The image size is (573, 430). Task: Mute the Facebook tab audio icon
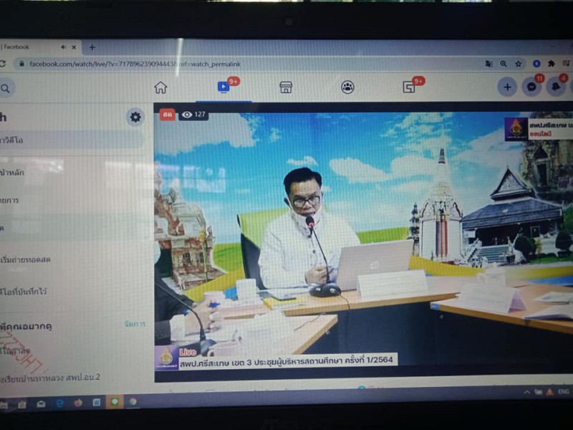pos(63,47)
